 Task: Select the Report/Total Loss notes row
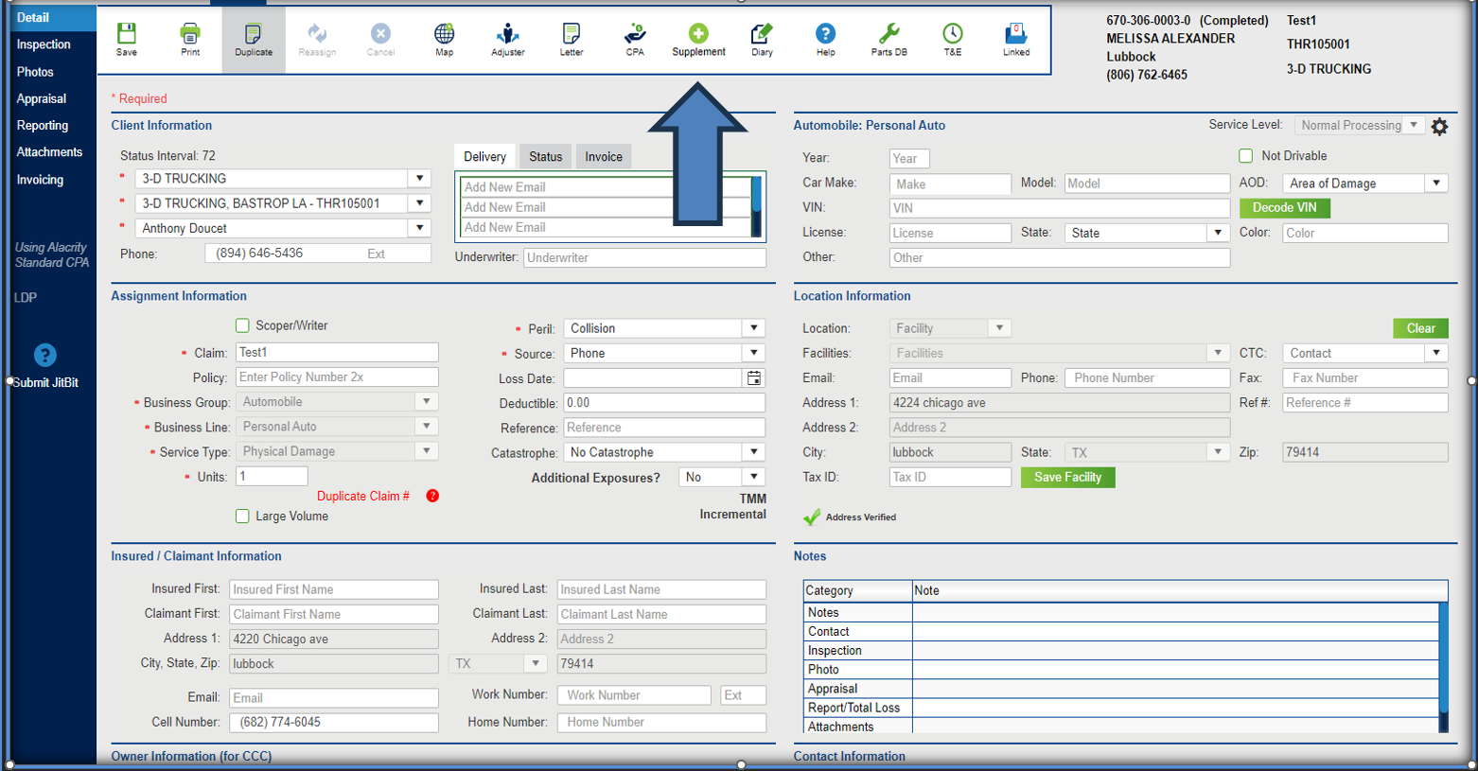[x=1121, y=708]
